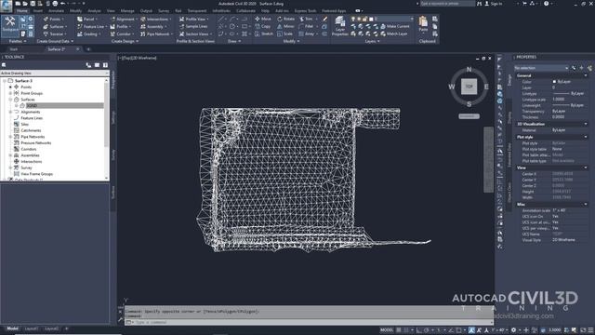
Task: Select the Mirror tool in Modify panel
Action: (x=285, y=27)
